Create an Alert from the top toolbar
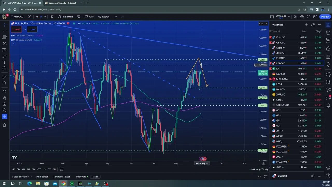Viewport: 332px width, 187px height. point(89,17)
